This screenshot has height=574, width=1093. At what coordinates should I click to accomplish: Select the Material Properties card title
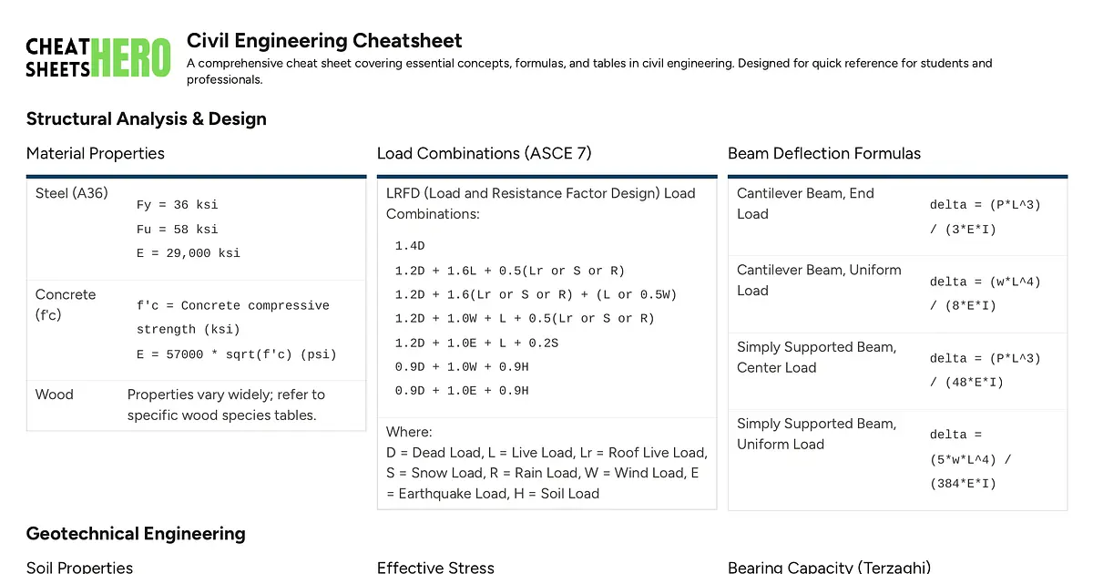(x=95, y=153)
